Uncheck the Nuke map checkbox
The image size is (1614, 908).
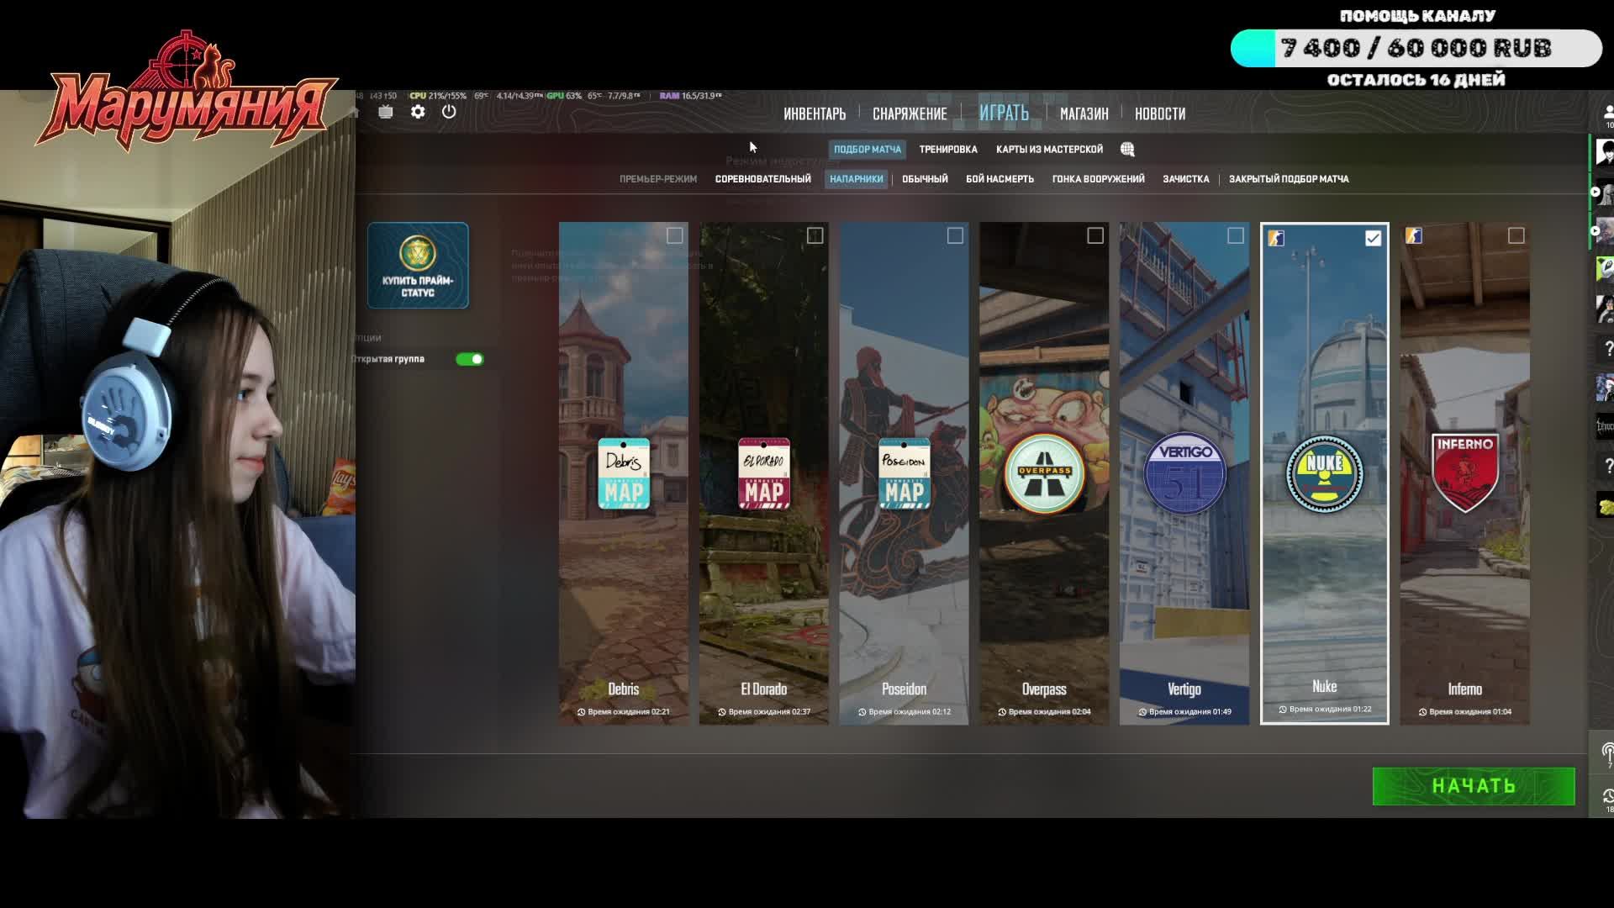pyautogui.click(x=1374, y=238)
